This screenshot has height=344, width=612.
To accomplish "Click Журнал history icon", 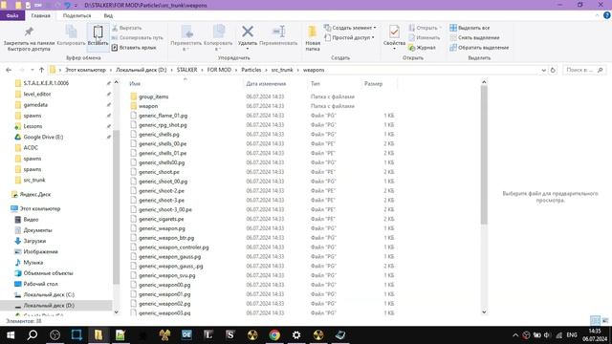I will [422, 48].
